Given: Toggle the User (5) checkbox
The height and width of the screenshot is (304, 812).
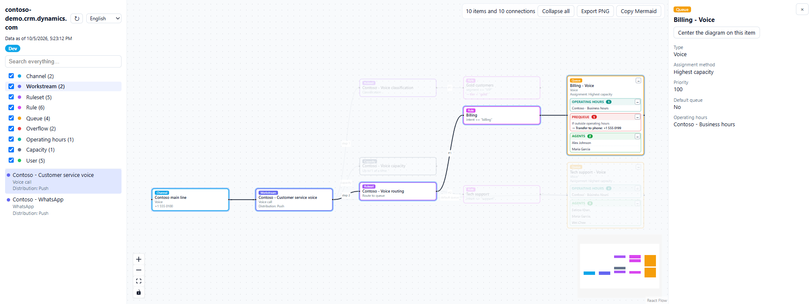Looking at the screenshot, I should tap(11, 160).
